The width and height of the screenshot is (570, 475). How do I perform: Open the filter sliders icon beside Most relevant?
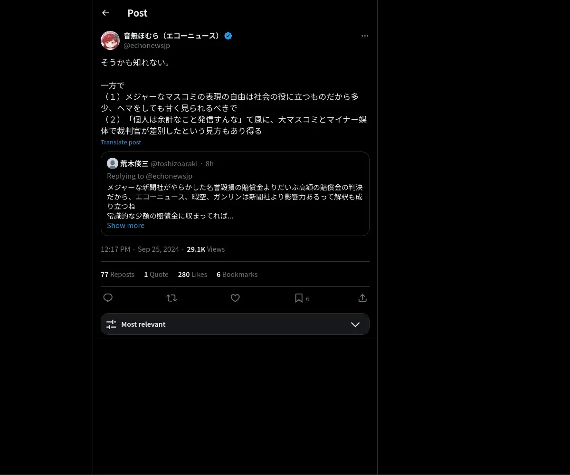coord(111,324)
